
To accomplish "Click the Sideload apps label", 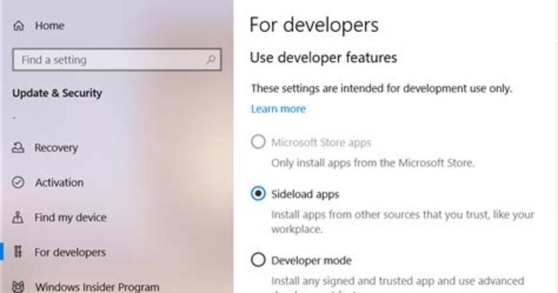I will point(305,194).
